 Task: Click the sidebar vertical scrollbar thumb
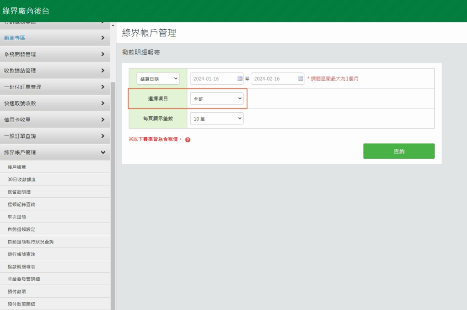point(113,196)
